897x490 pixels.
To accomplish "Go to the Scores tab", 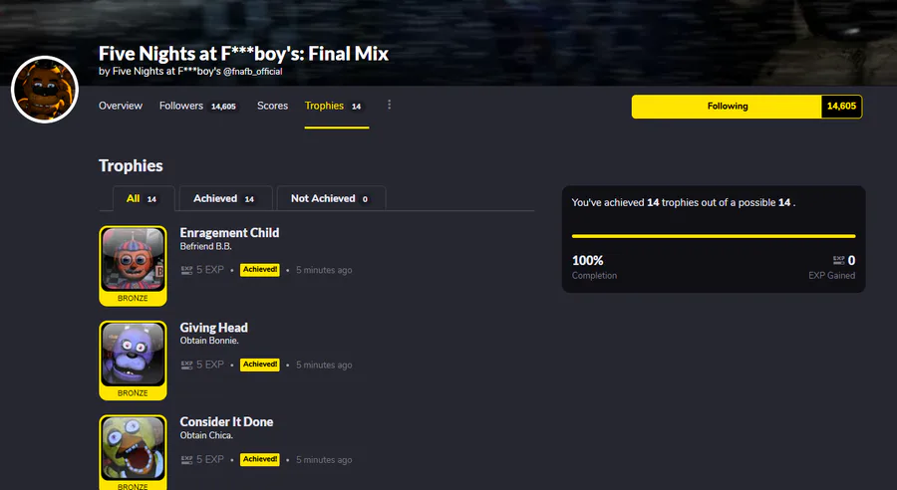I will (x=272, y=106).
